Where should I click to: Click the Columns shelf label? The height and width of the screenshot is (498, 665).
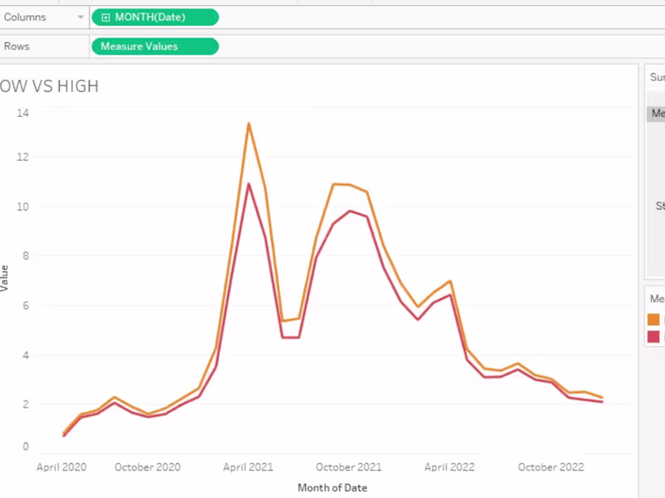(25, 17)
